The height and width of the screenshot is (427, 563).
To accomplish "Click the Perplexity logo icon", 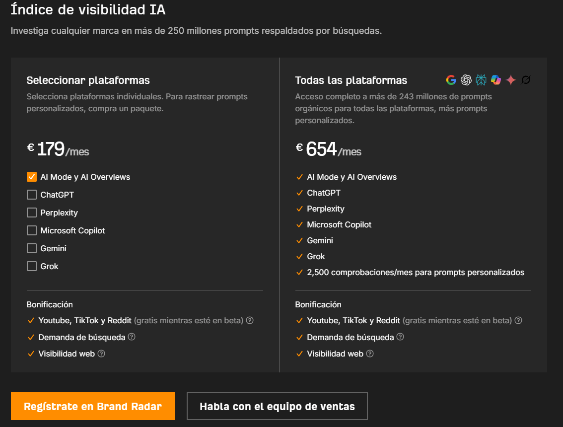I will (x=481, y=80).
